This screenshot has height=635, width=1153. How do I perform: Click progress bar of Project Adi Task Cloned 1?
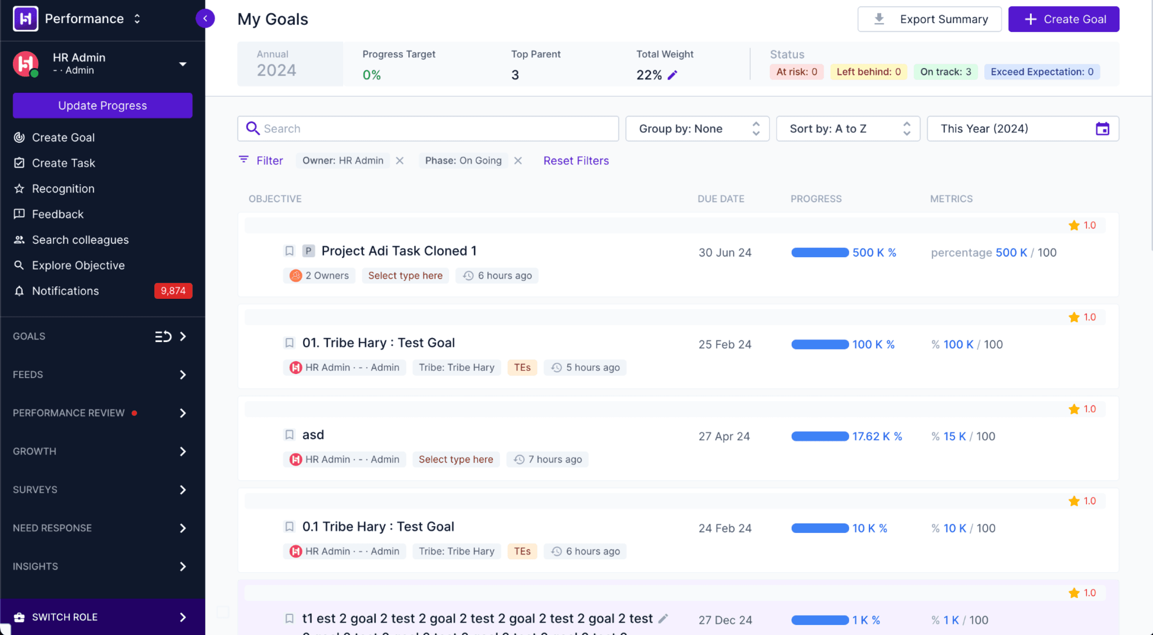820,252
